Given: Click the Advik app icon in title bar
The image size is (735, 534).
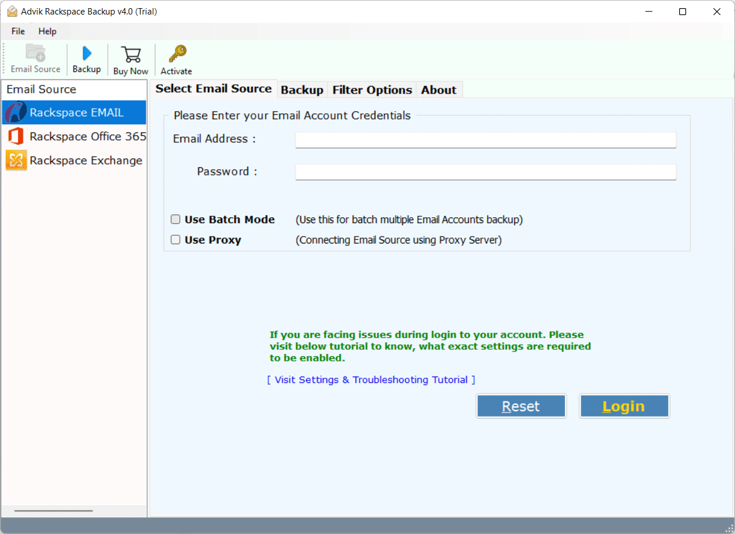Looking at the screenshot, I should (11, 11).
